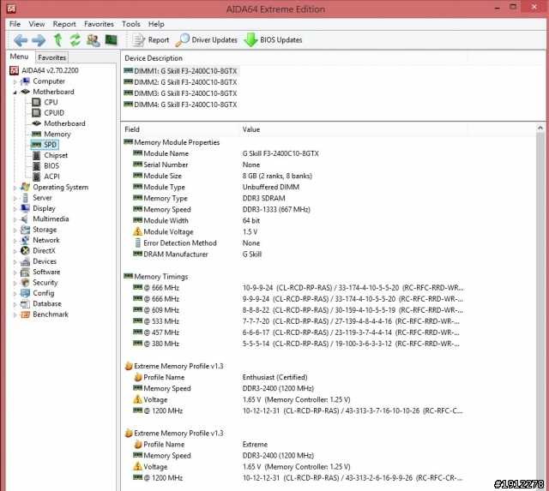Expand the Computer tree node

tap(15, 82)
